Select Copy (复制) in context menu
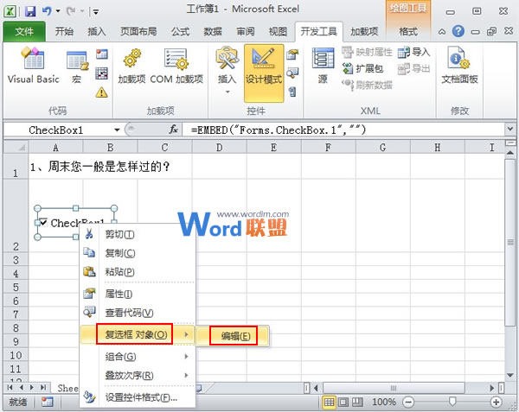This screenshot has width=519, height=412. [x=138, y=253]
